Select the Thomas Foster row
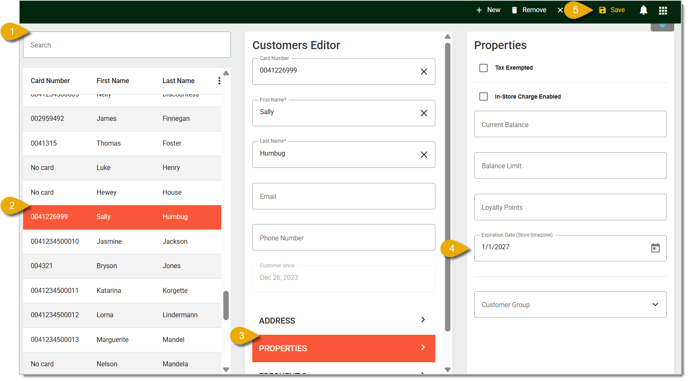Image resolution: width=688 pixels, height=381 pixels. tap(122, 144)
